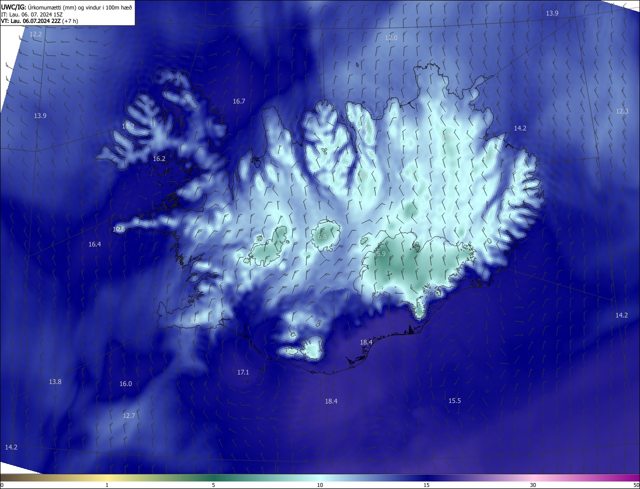This screenshot has width=640, height=489.
Task: Click the 15.5 value label
Action: [454, 401]
